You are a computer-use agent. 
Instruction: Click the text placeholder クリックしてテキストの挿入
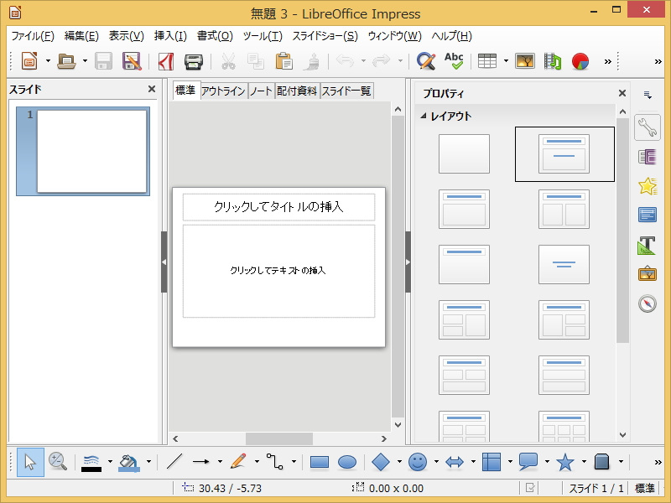[278, 271]
